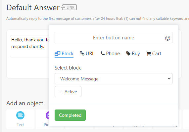
Task: Open the emoji picker smiley icon
Action: tap(167, 38)
